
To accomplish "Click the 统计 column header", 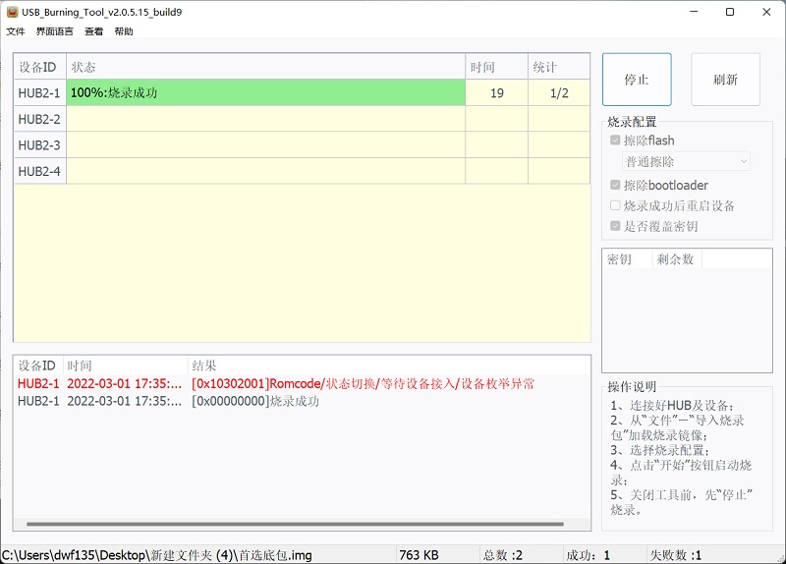I will coord(559,67).
